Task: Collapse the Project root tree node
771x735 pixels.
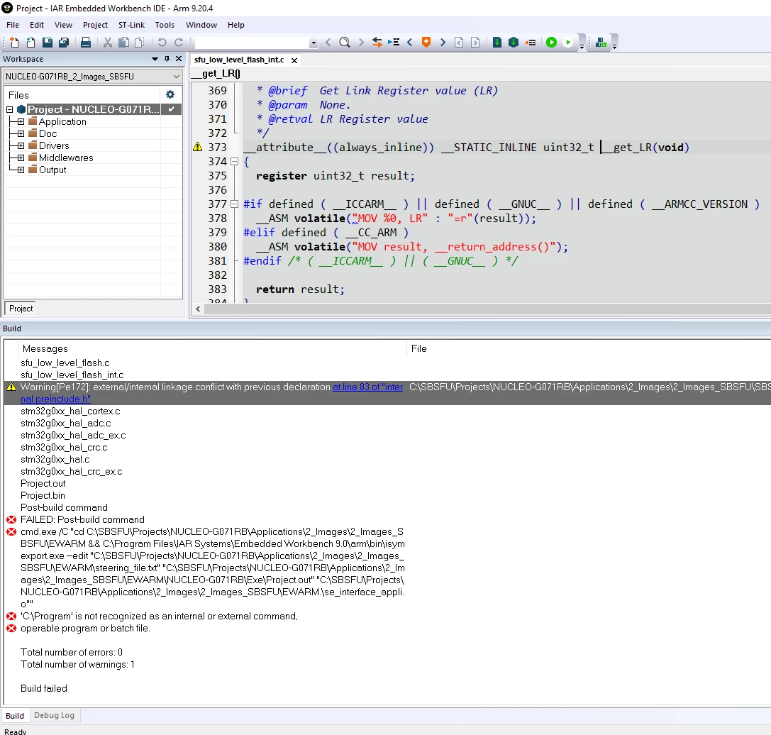Action: pyautogui.click(x=9, y=109)
